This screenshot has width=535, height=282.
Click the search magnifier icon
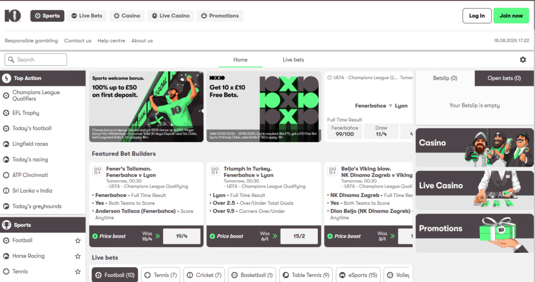pos(11,60)
